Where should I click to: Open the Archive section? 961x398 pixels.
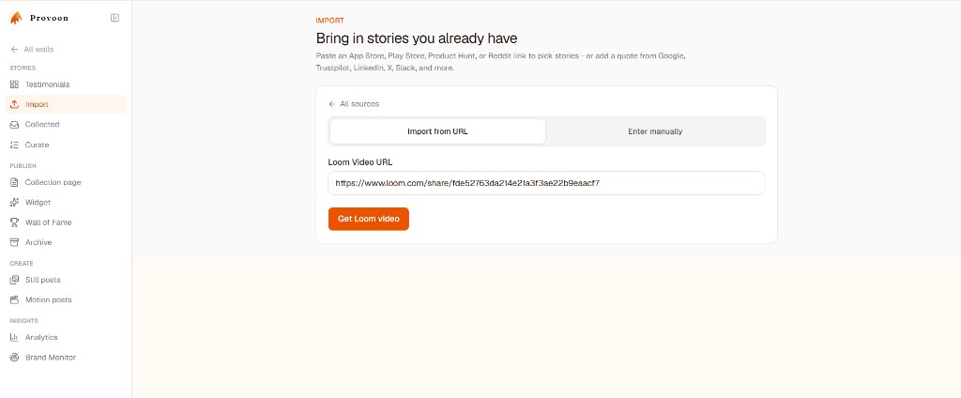66,242
